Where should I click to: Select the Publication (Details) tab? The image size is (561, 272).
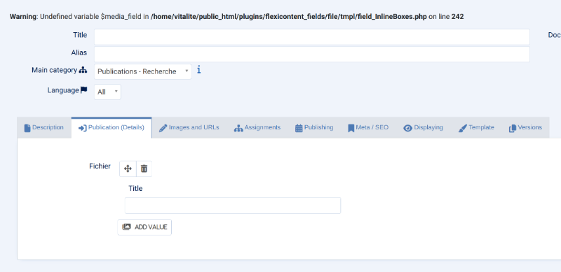(111, 127)
